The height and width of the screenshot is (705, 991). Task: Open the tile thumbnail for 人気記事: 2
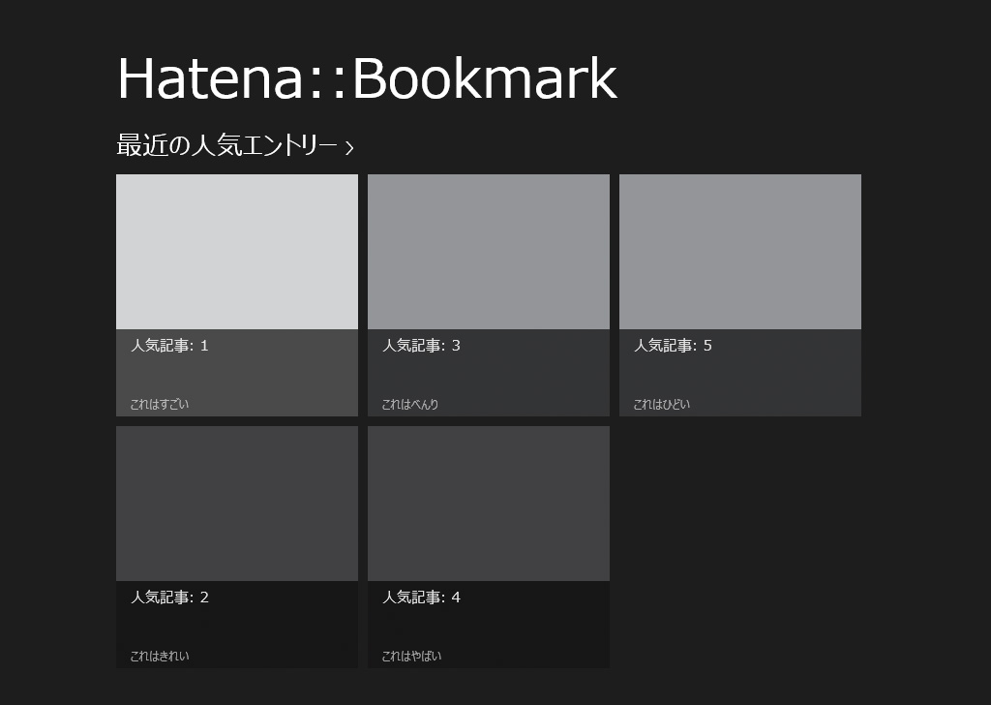(x=237, y=504)
